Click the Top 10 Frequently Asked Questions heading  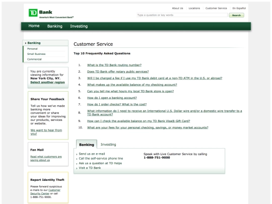(102, 53)
